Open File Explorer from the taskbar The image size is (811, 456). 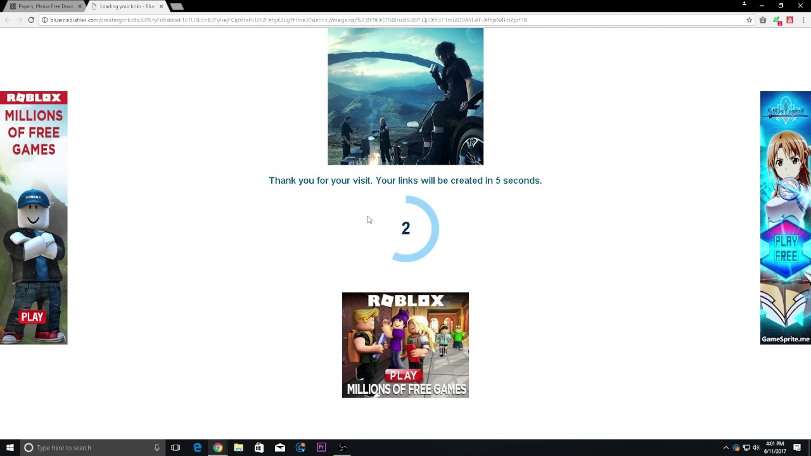[x=238, y=448]
